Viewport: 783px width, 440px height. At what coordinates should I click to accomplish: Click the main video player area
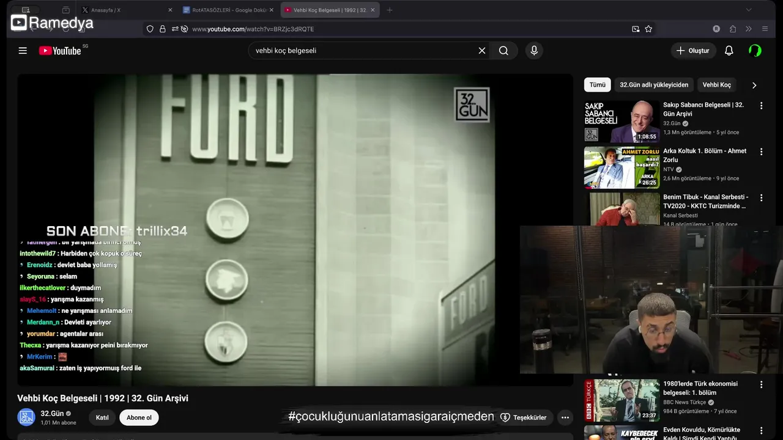coord(295,230)
